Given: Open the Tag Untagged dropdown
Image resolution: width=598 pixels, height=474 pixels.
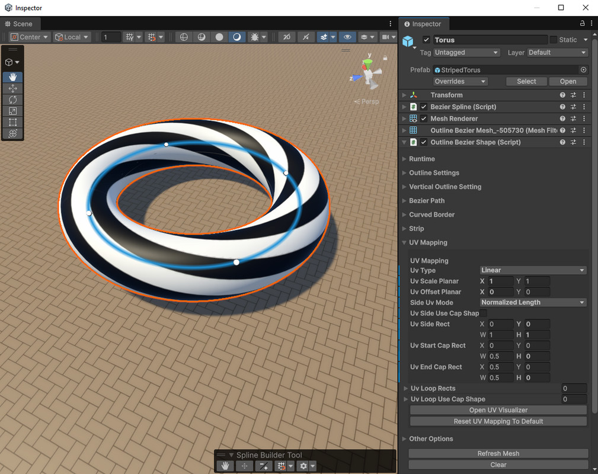Looking at the screenshot, I should 466,53.
